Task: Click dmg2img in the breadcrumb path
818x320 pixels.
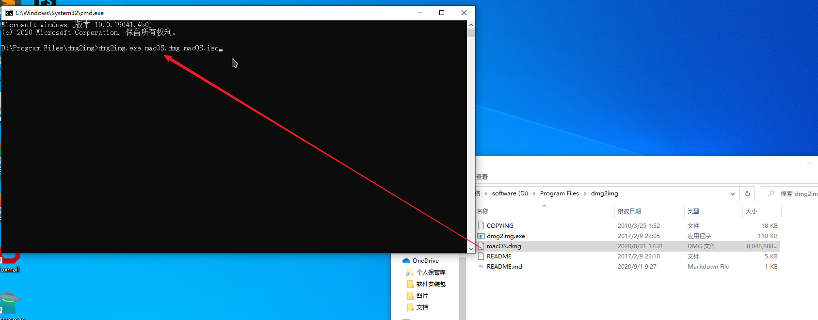Action: pos(604,193)
